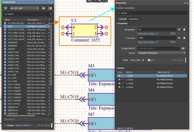Open the Source Company Workspace dropdown
This screenshot has width=194, height=132.
161,52
